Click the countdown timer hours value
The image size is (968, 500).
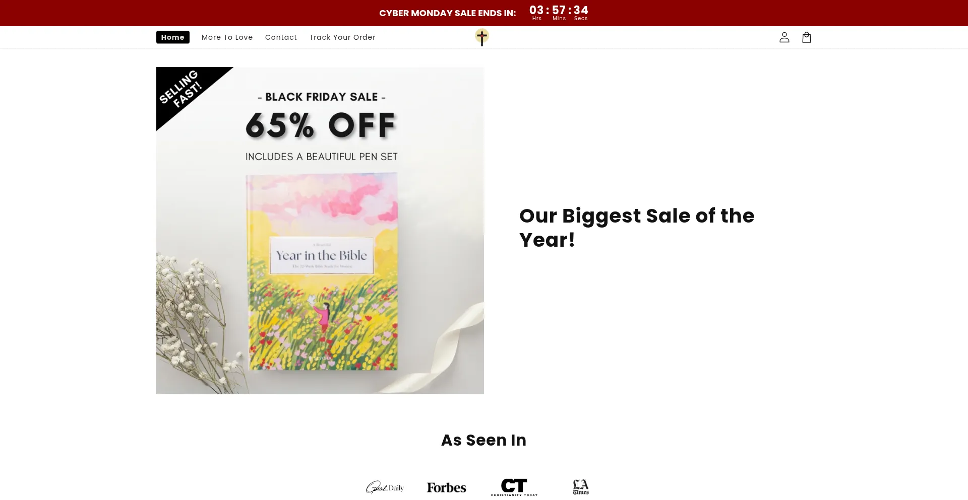(536, 10)
